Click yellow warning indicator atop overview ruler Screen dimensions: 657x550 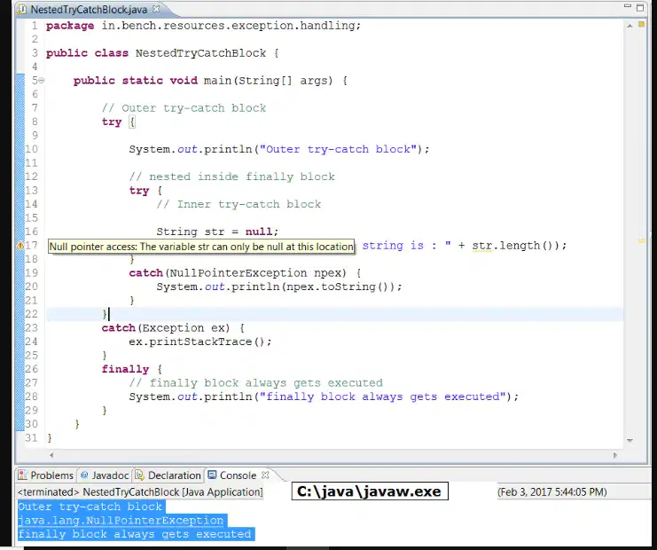(x=641, y=24)
